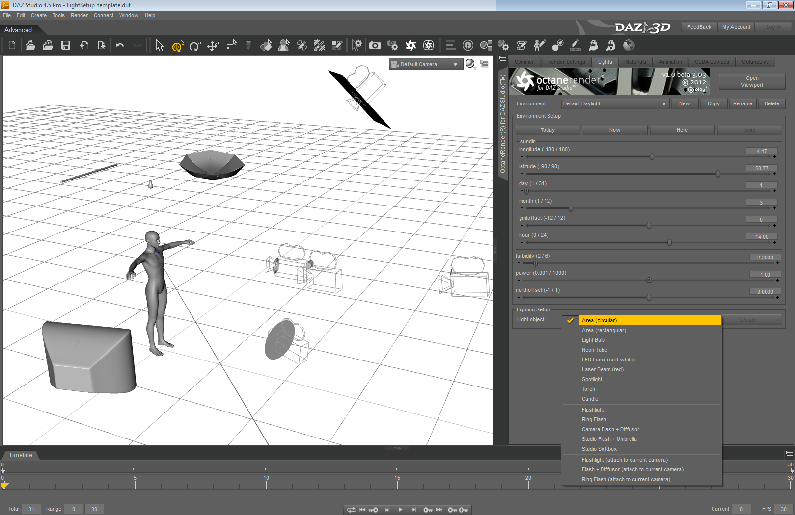Click the Render camera icon
This screenshot has height=515, width=795.
[375, 46]
